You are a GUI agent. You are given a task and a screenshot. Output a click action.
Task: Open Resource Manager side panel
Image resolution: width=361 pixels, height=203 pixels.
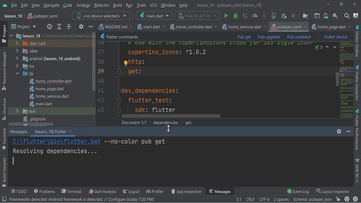(4, 70)
